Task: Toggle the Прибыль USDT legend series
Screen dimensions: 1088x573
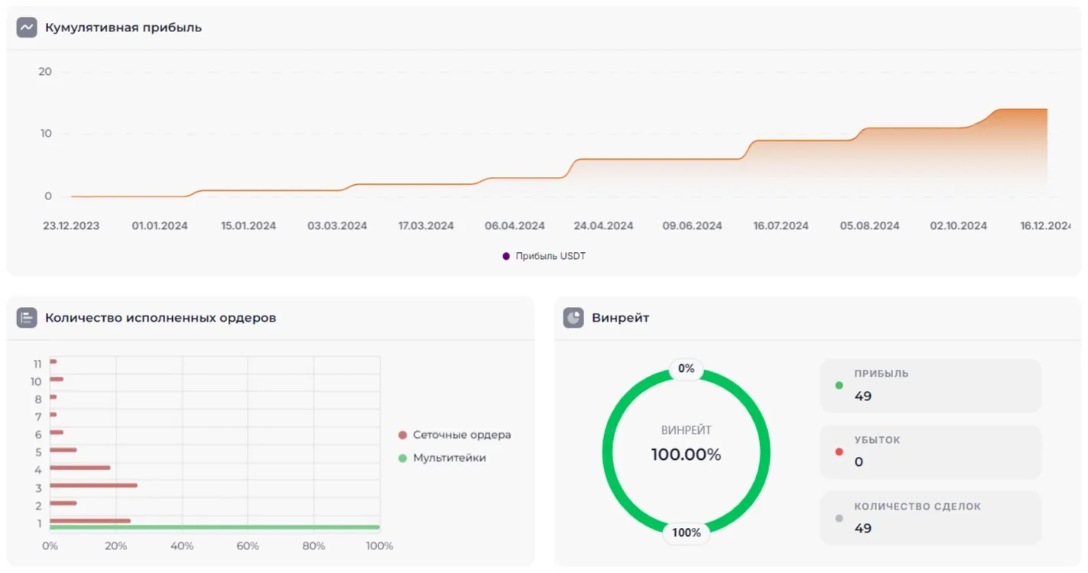Action: pyautogui.click(x=544, y=256)
